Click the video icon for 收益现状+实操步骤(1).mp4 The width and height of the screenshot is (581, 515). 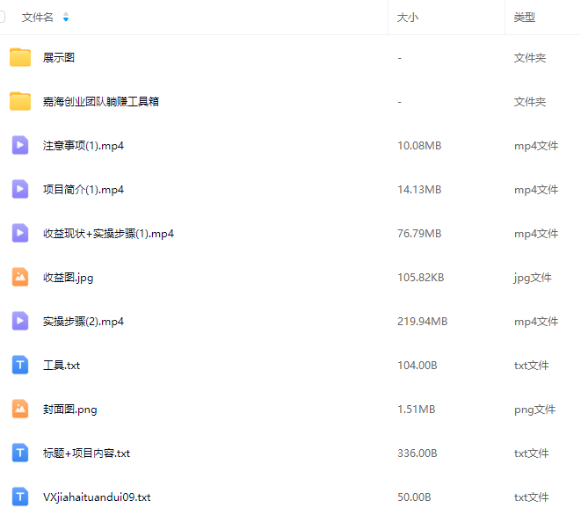click(x=20, y=234)
